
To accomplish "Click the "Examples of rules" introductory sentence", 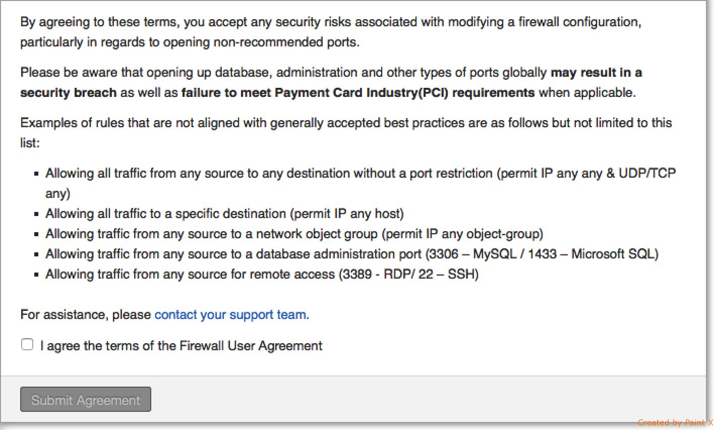I will [x=345, y=123].
